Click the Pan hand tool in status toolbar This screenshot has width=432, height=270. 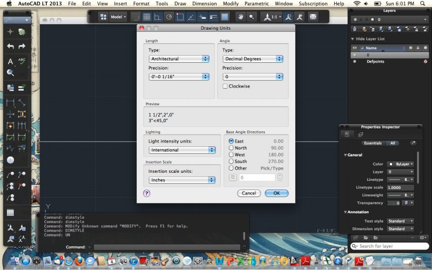241,17
